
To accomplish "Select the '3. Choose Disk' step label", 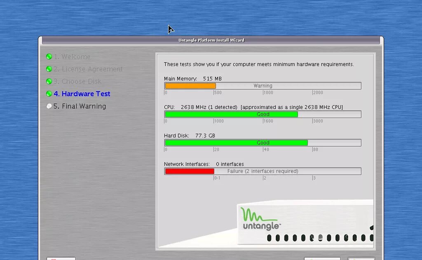I will pos(77,81).
